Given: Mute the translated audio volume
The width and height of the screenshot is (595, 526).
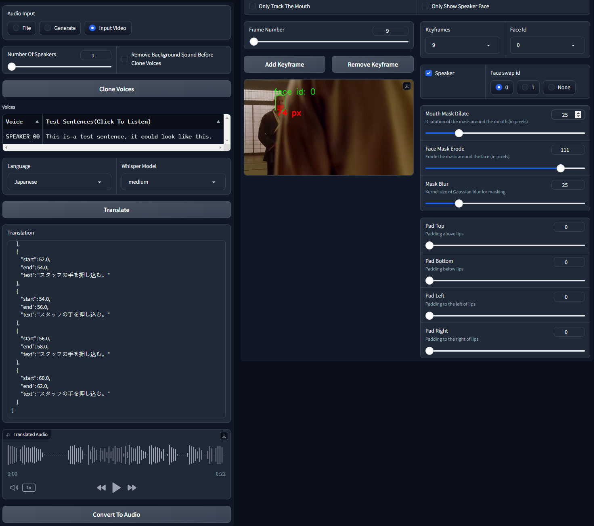Looking at the screenshot, I should point(14,488).
